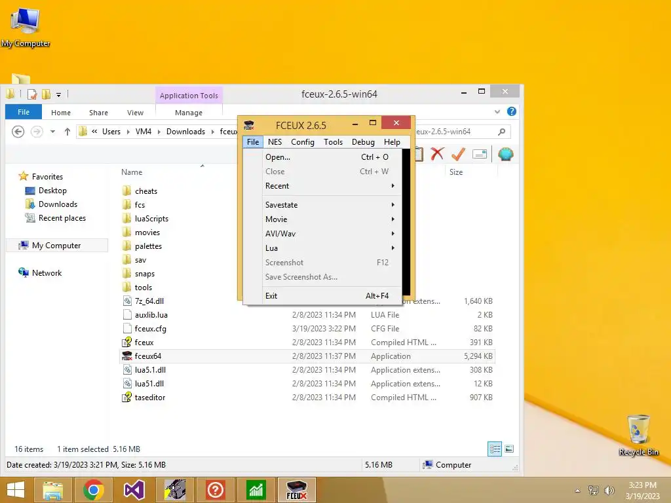671x503 pixels.
Task: Select Downloads in Favorites
Action: (58, 204)
